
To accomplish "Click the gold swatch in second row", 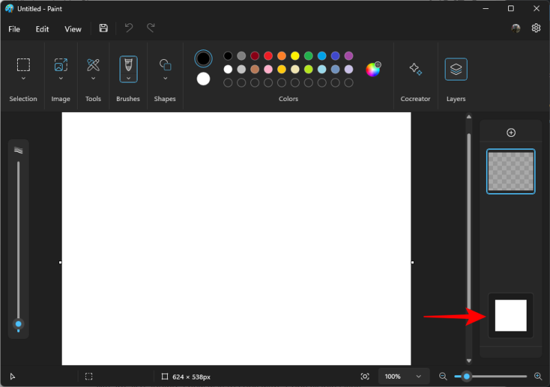I will click(282, 69).
